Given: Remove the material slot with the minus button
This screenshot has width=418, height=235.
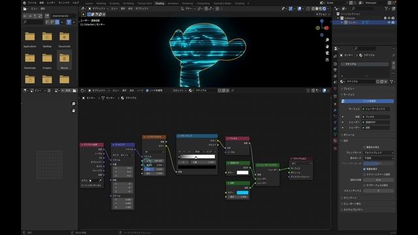Looking at the screenshot, I should pos(393,67).
